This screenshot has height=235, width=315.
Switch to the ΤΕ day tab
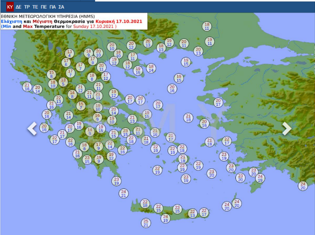point(35,7)
